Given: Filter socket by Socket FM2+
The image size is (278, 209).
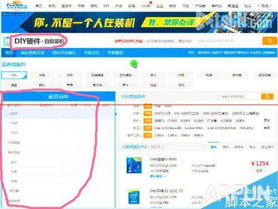Looking at the screenshot, I should pyautogui.click(x=194, y=128).
